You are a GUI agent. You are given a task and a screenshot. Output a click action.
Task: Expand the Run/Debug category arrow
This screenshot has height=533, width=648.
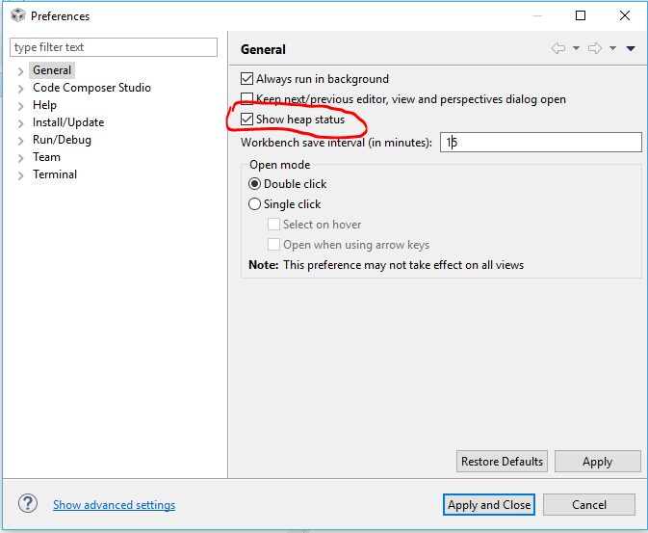pyautogui.click(x=22, y=141)
